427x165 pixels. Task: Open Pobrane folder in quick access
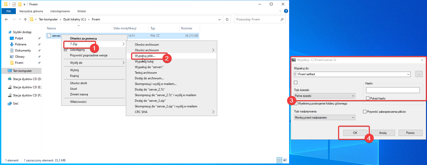[21, 44]
